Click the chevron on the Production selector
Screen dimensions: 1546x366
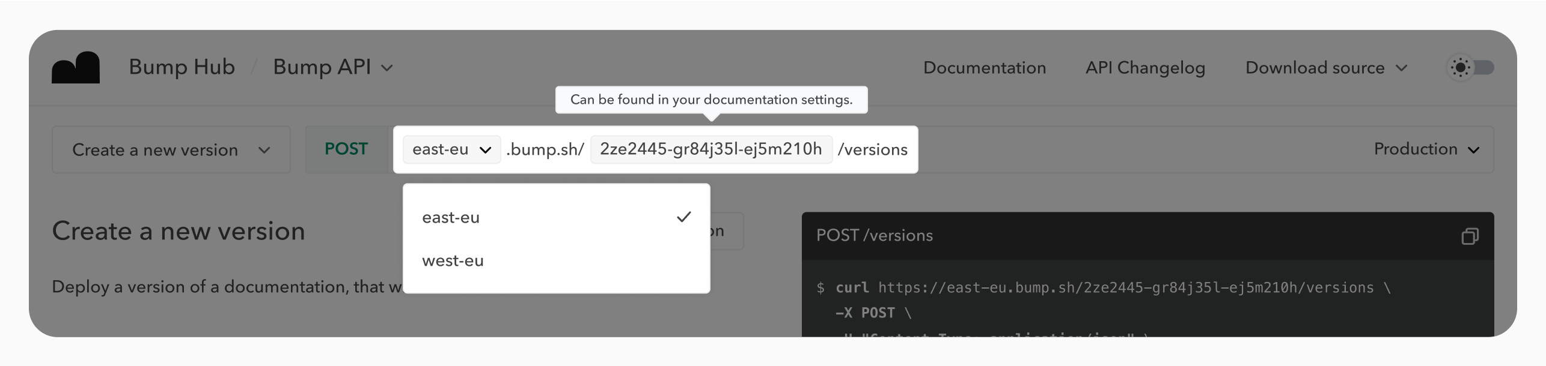[1472, 150]
